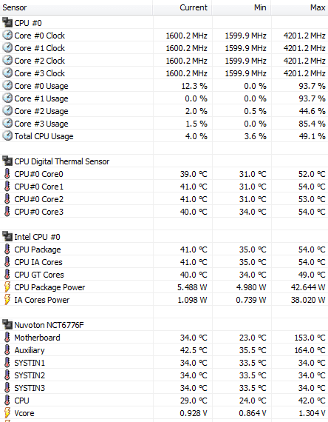Click the IA Cores Power lightning icon
328x422 pixels.
click(7, 300)
